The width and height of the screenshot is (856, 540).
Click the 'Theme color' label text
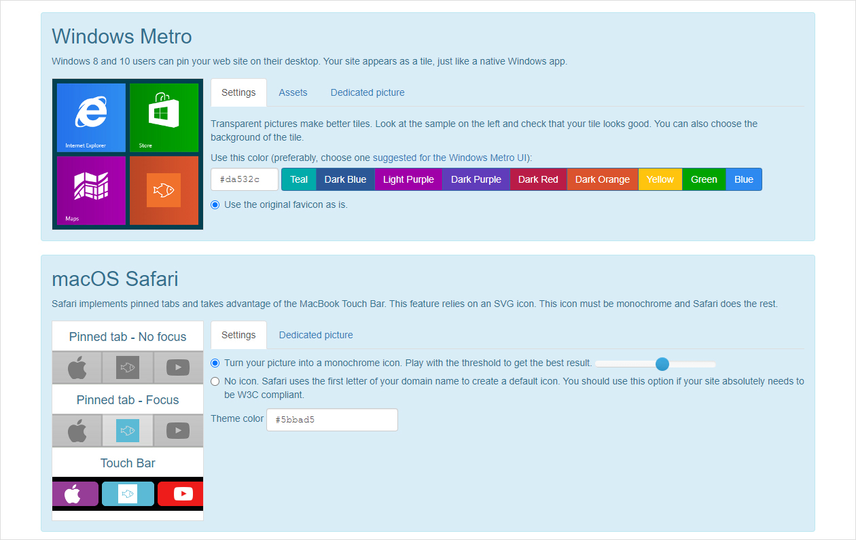click(x=237, y=418)
